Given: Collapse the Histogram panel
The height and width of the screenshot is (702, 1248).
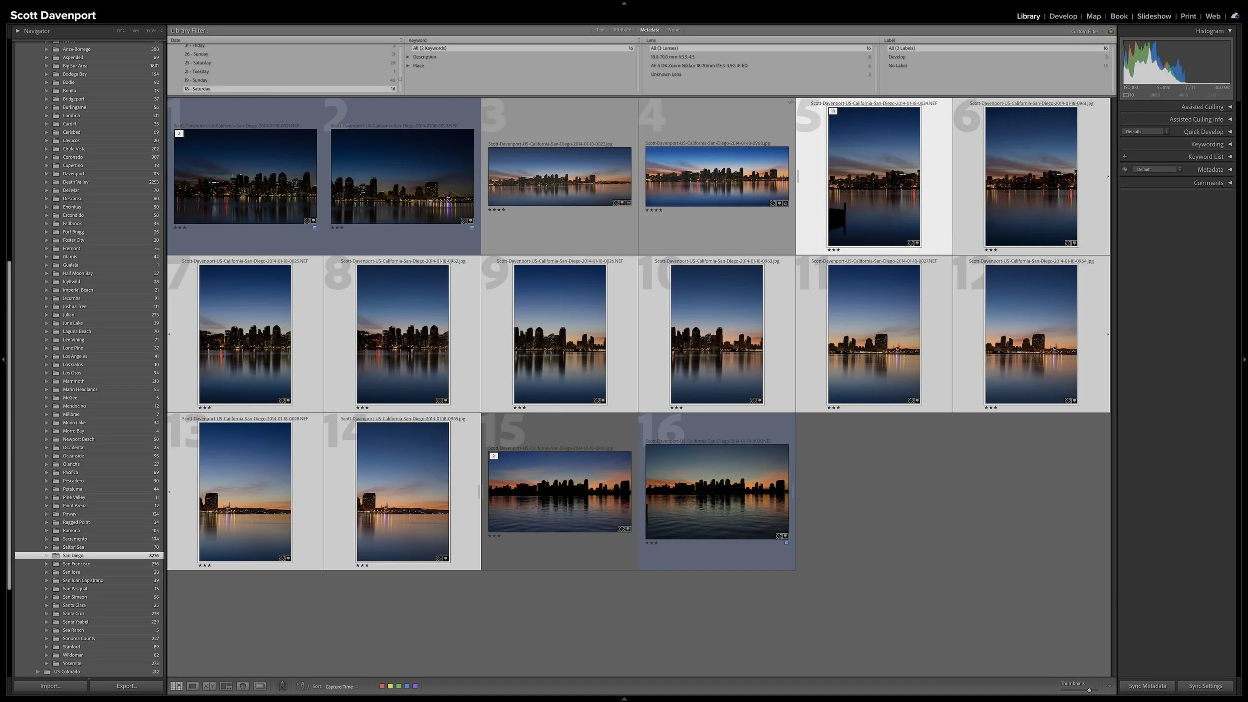Looking at the screenshot, I should [1230, 31].
